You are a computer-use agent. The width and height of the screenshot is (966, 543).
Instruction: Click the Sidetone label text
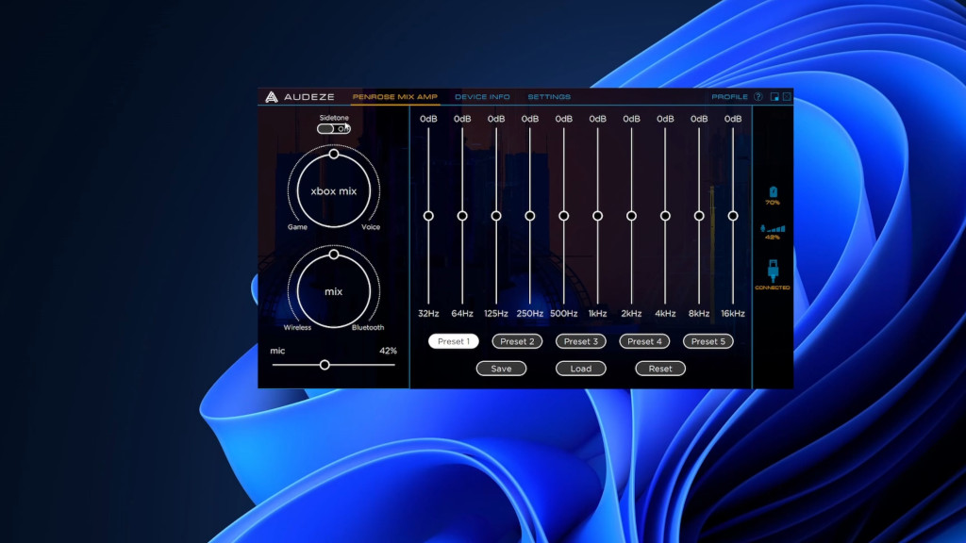[334, 118]
